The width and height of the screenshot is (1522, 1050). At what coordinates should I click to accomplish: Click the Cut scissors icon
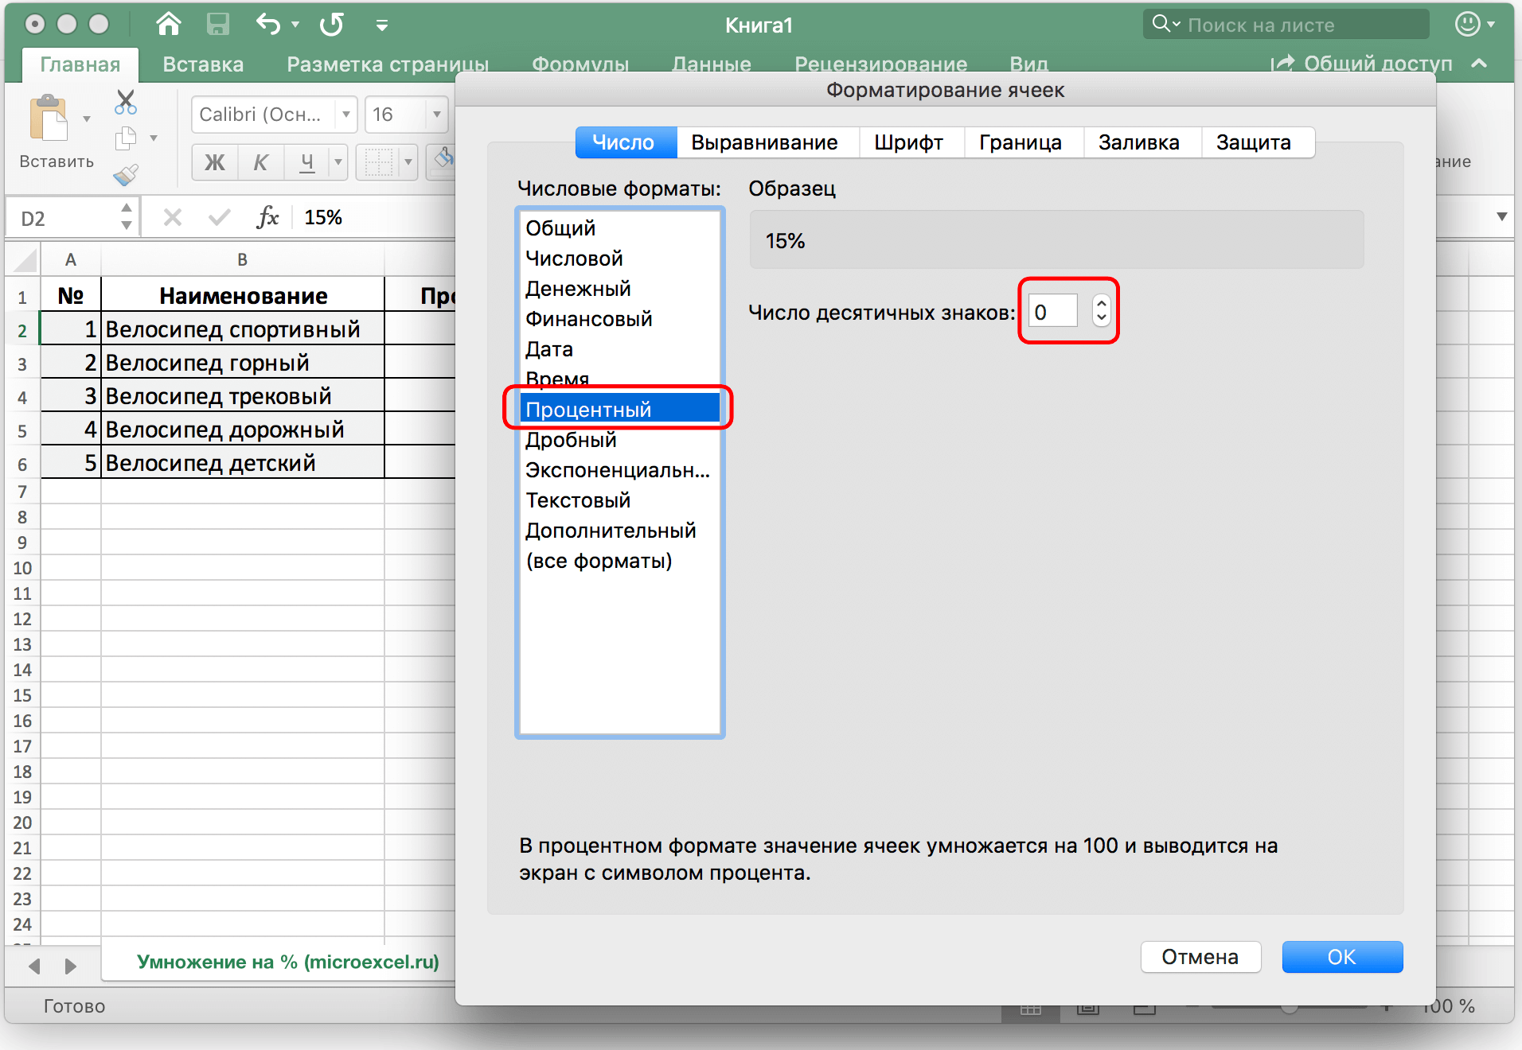tap(126, 102)
